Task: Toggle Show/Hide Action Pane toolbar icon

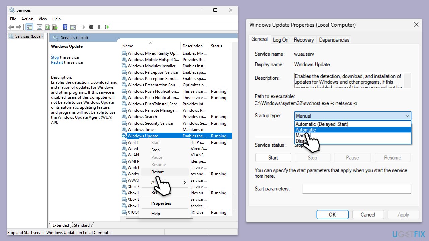Action: pyautogui.click(x=73, y=27)
